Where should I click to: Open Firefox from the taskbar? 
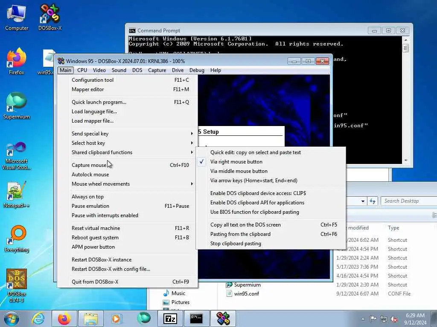(x=64, y=318)
